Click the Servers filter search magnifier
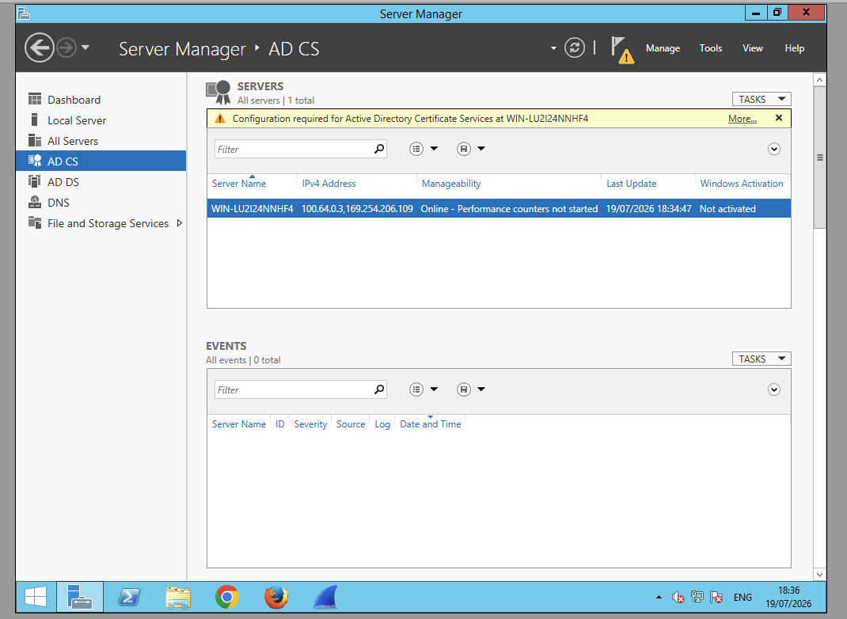The width and height of the screenshot is (847, 619). (x=380, y=149)
